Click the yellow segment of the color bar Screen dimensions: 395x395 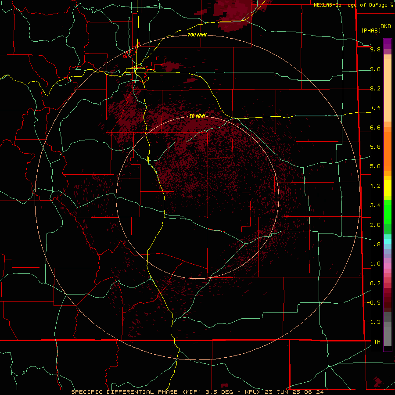pyautogui.click(x=388, y=188)
